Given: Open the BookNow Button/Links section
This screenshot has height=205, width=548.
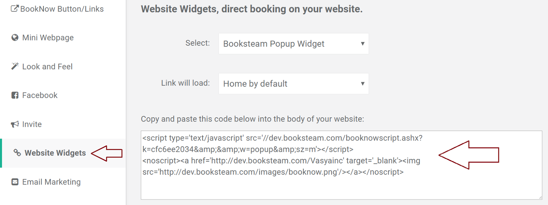Looking at the screenshot, I should 62,9.
